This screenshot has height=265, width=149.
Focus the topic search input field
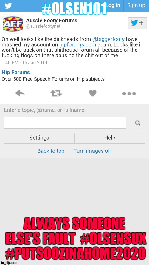(65, 123)
